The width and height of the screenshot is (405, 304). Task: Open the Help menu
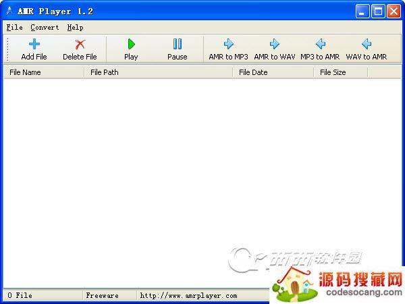[x=75, y=27]
